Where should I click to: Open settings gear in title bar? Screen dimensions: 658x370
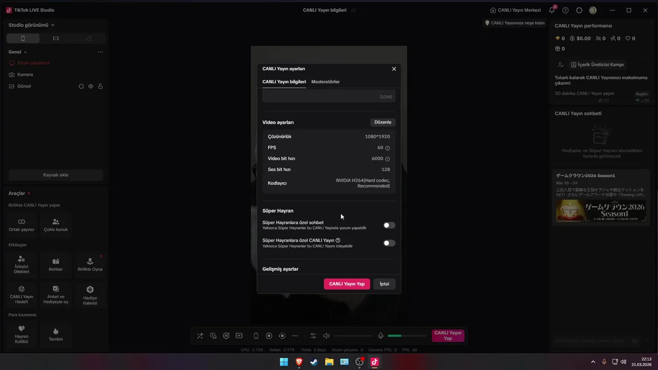(x=579, y=10)
